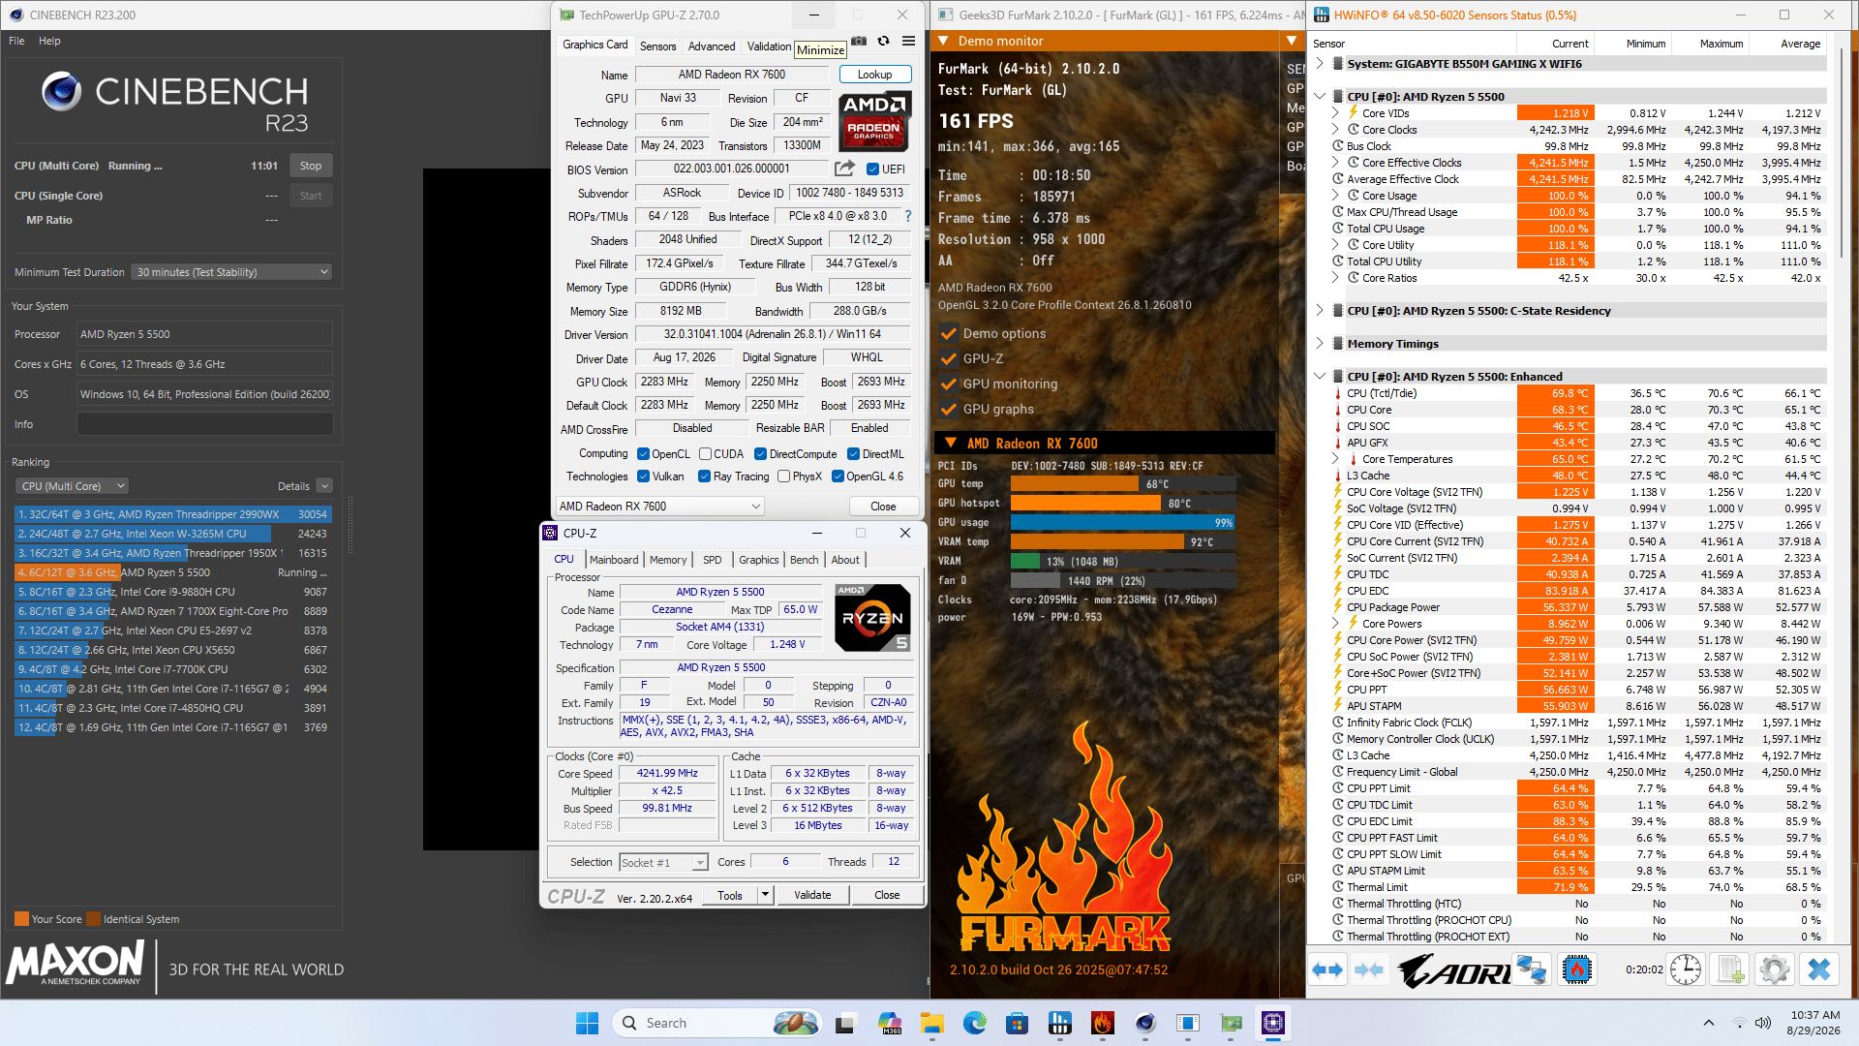Click HWiNFO collapse layout arrows icon
1859x1046 pixels.
tap(1369, 969)
